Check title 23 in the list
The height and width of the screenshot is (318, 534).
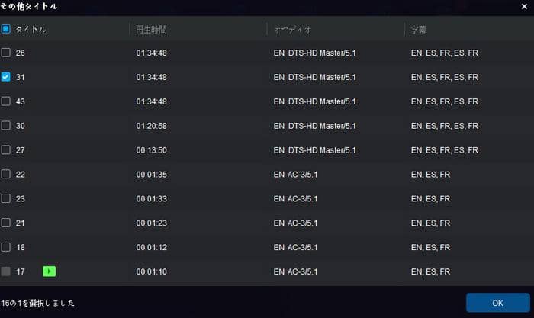[x=6, y=198]
